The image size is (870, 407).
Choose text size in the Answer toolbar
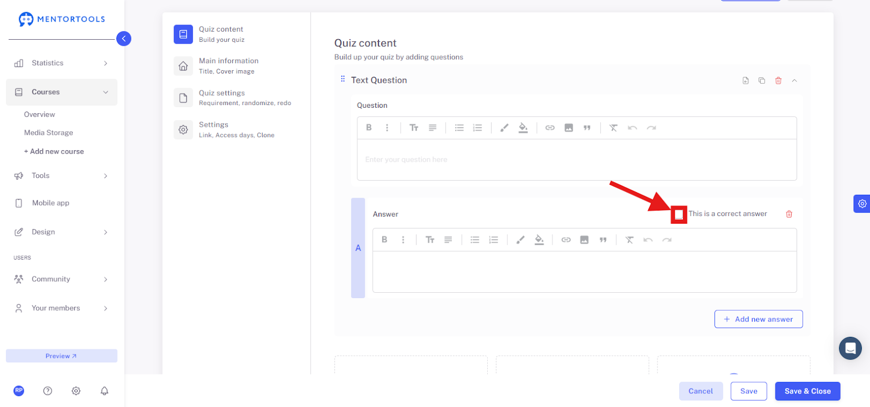pos(430,240)
